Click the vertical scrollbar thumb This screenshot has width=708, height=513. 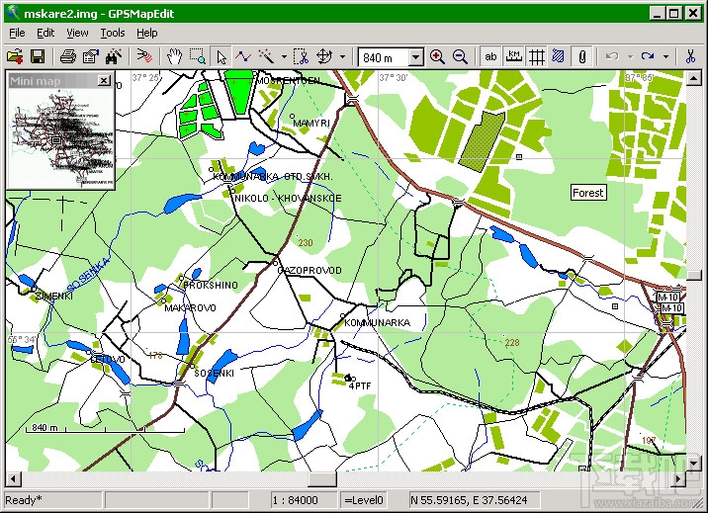[x=693, y=275]
